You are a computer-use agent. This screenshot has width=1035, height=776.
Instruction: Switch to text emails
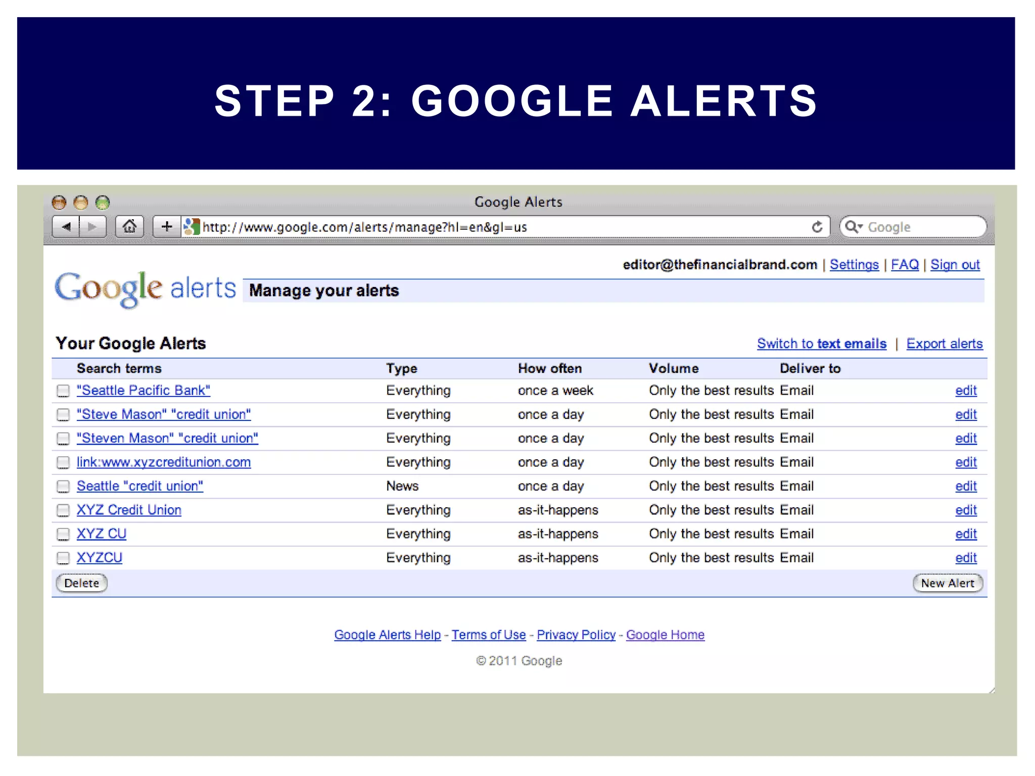point(822,344)
